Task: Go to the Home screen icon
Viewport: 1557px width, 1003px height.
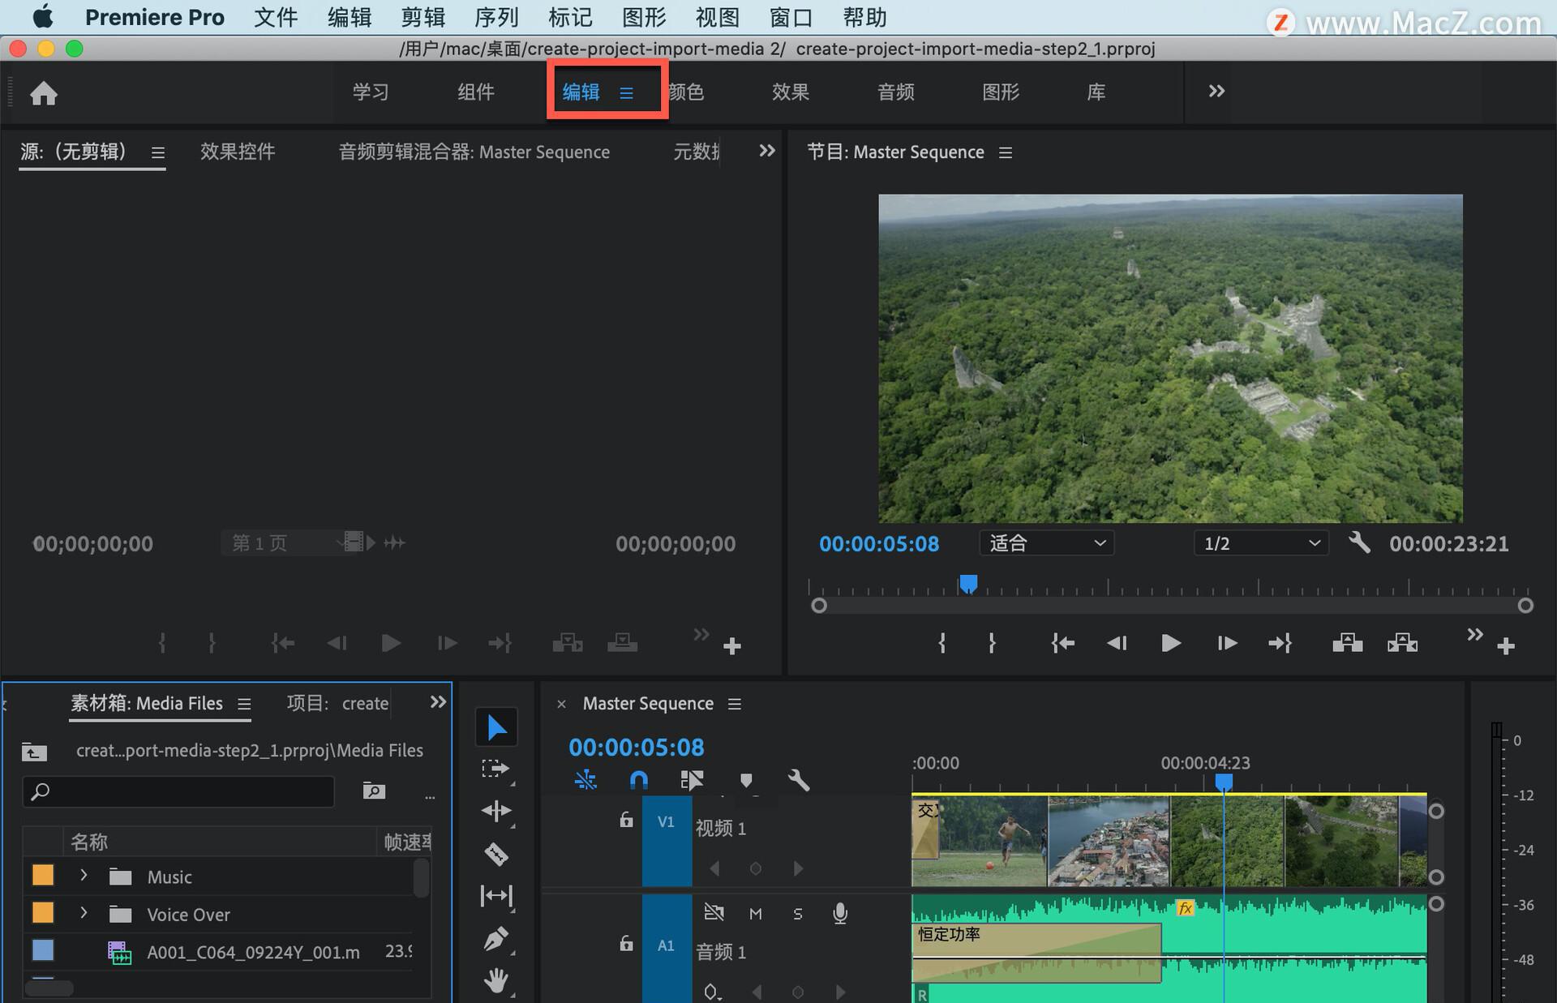Action: [44, 93]
